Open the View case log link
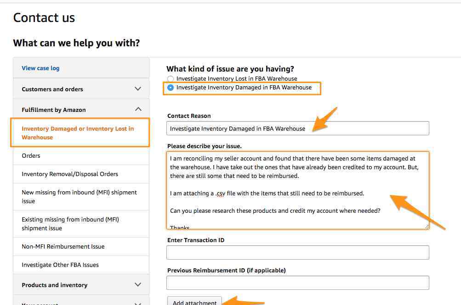461x305 pixels. (x=40, y=68)
